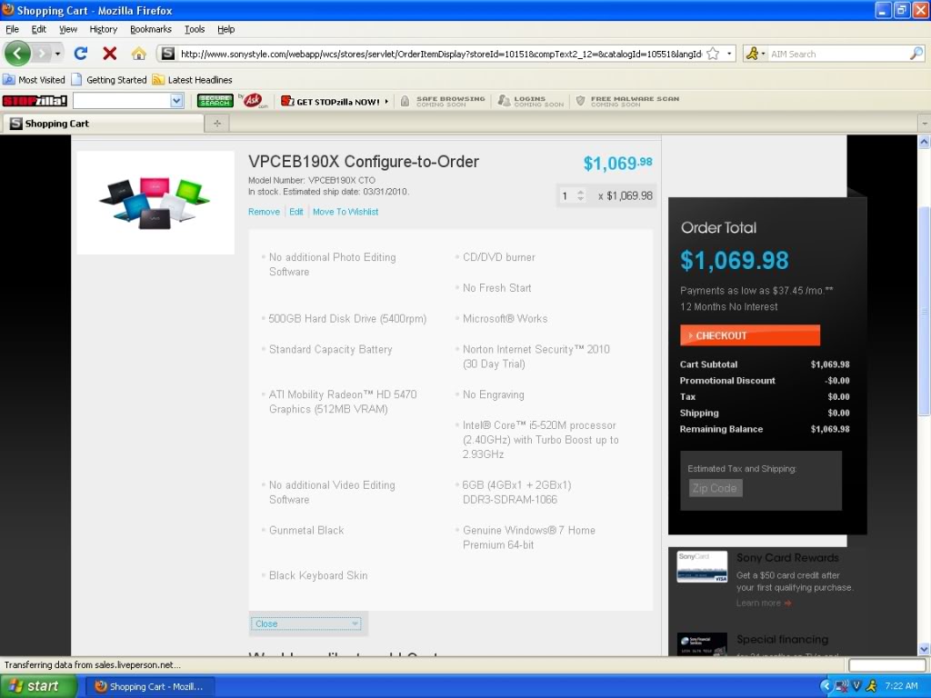Click the AIM running man tray icon

[x=871, y=686]
